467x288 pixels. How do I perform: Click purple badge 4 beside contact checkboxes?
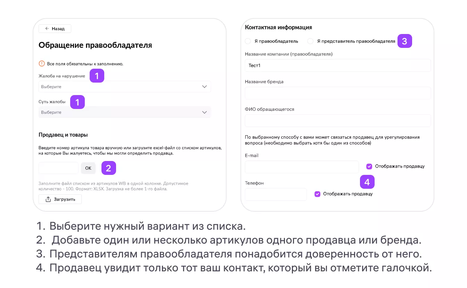367,182
